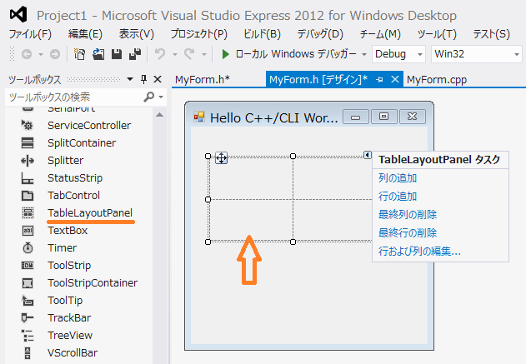526x364 pixels.
Task: Click the undo arrow icon
Action: pyautogui.click(x=160, y=54)
